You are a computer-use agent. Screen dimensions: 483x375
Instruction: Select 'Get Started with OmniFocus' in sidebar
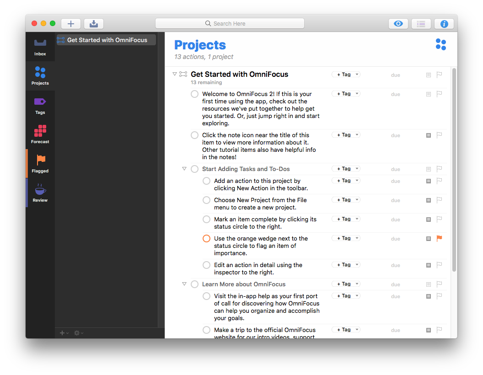coord(107,40)
